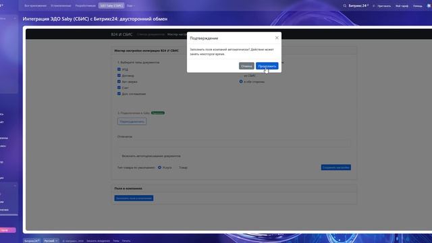The image size is (432, 243).
Task: Open the Печать footer link
Action: [126, 241]
